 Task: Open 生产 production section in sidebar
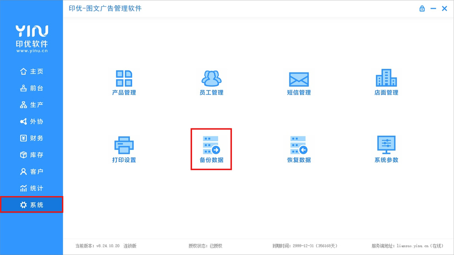pyautogui.click(x=32, y=105)
